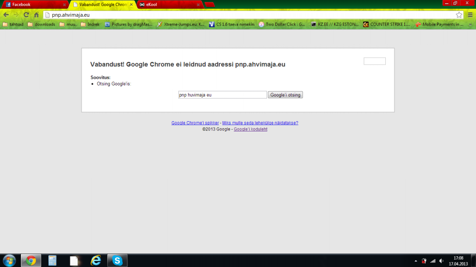Click the browser back arrow

pos(6,15)
